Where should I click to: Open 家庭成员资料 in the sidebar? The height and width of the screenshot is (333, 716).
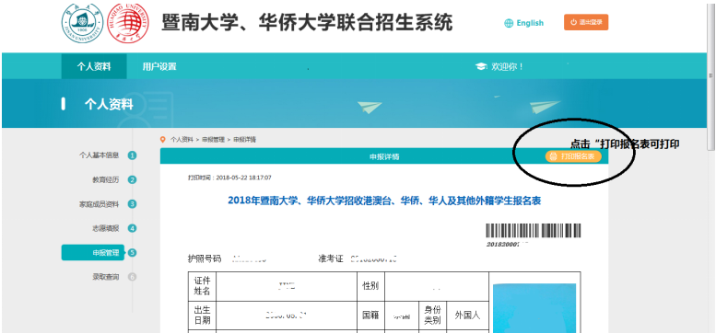tap(99, 204)
